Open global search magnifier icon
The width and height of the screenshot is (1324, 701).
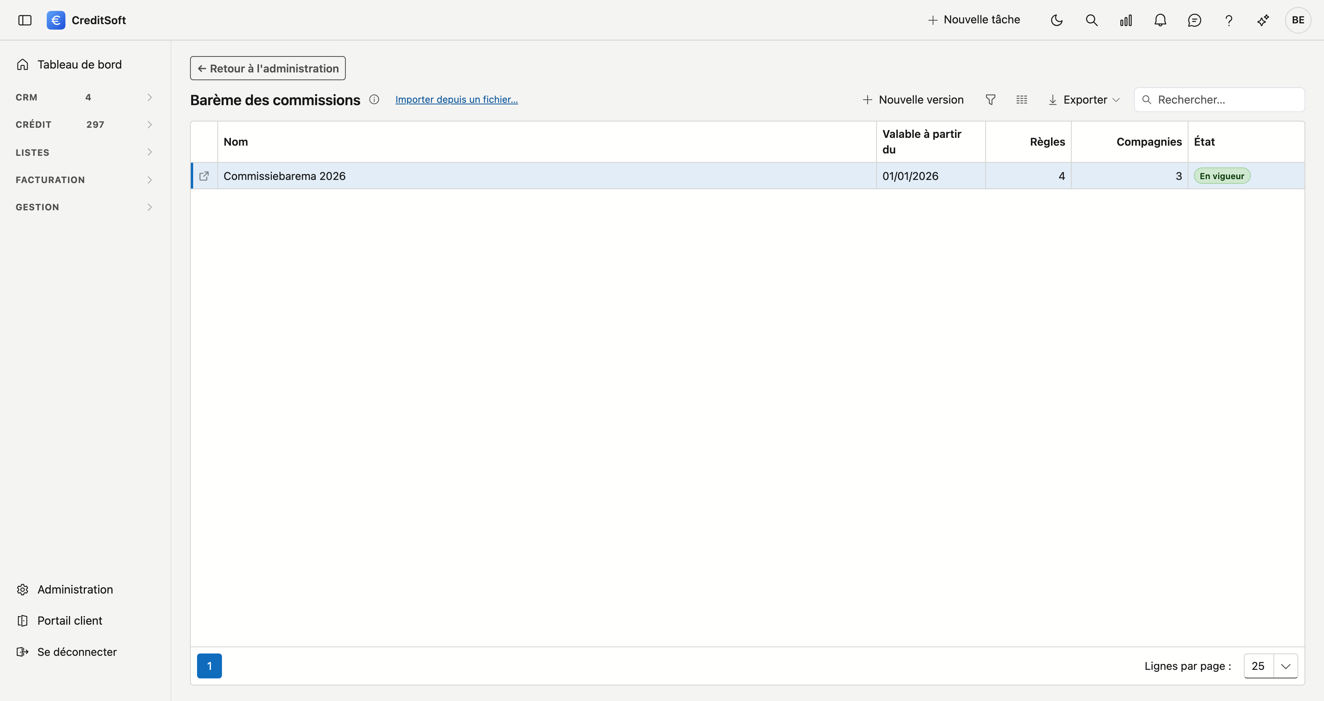coord(1092,20)
